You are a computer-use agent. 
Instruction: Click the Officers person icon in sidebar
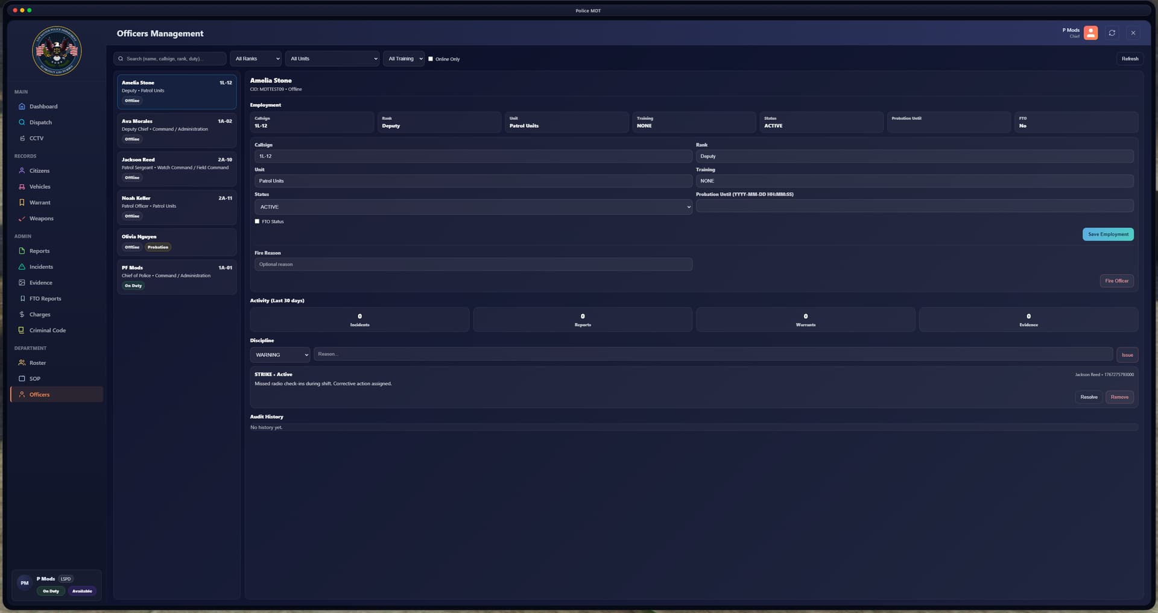tap(22, 395)
